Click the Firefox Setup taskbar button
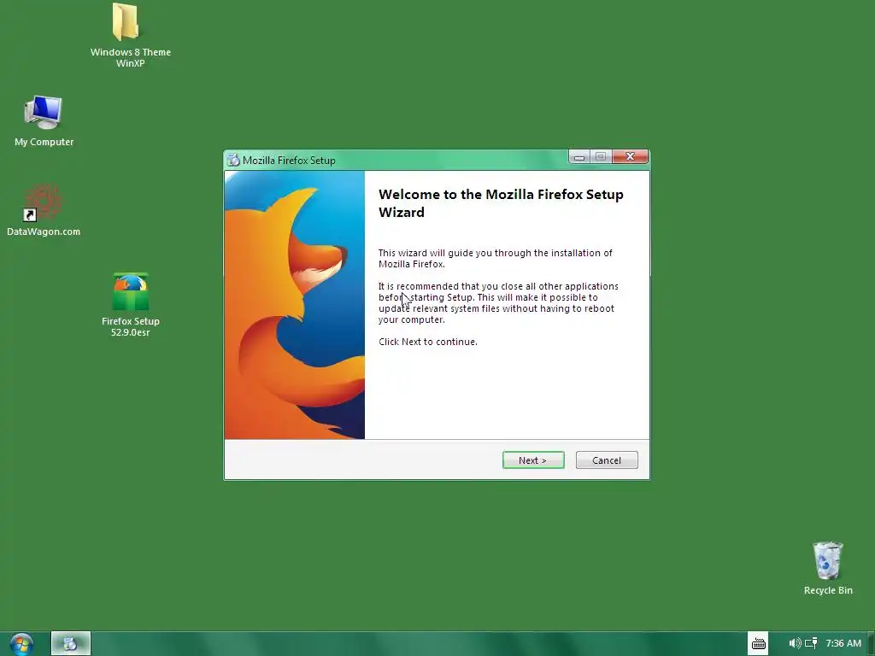The height and width of the screenshot is (656, 875). point(70,644)
